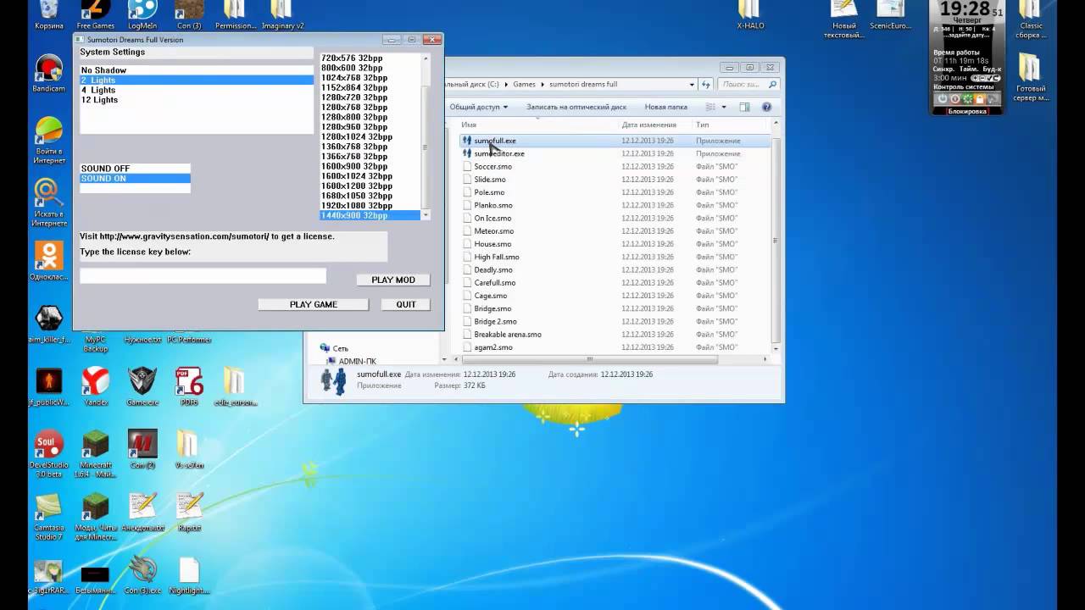Open the Готовый сервер folder
Screen dimensions: 1085x610
1031,77
